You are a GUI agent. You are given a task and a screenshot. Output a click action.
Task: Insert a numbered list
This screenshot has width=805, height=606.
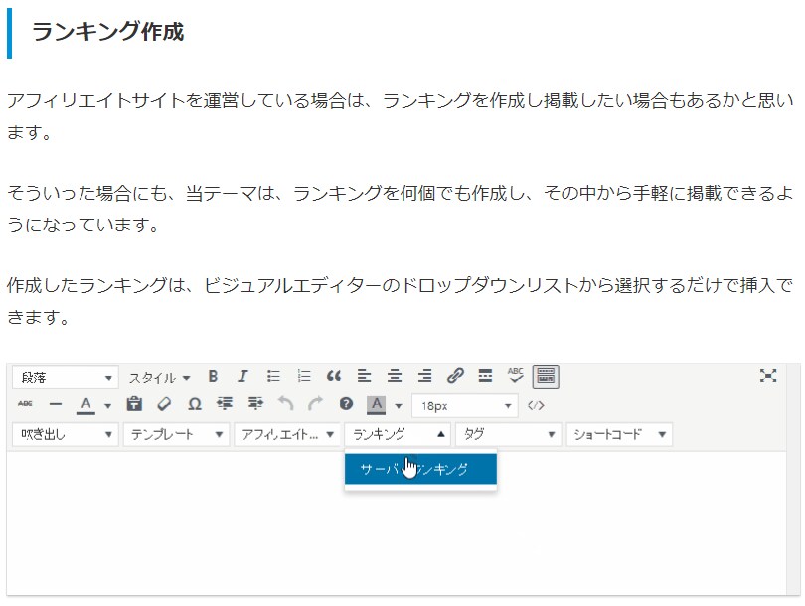[304, 377]
